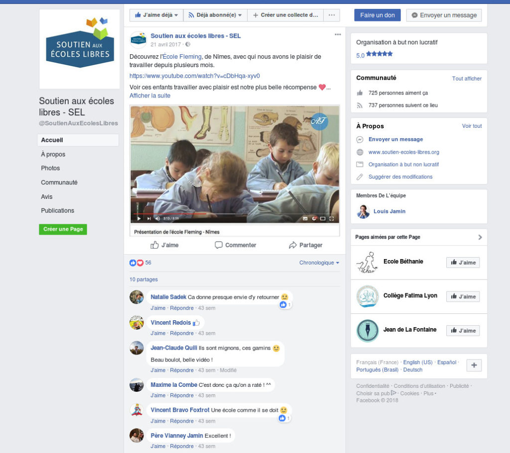Viewport: 510px width, 453px height.
Task: Open Natalie Sadek's profile picture
Action: coord(136,297)
